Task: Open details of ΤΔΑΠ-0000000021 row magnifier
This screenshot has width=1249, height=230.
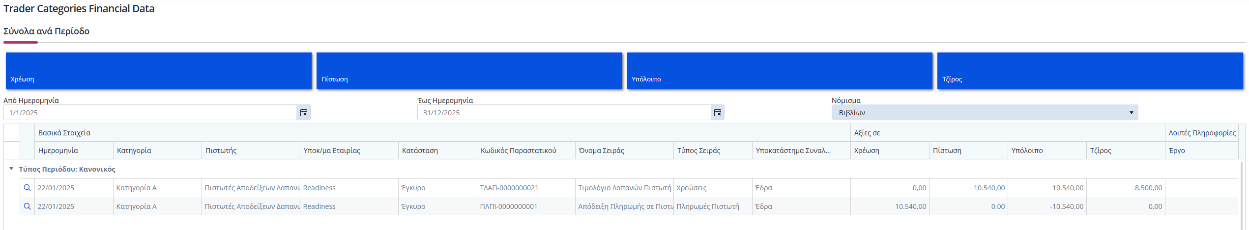Action: tap(28, 188)
